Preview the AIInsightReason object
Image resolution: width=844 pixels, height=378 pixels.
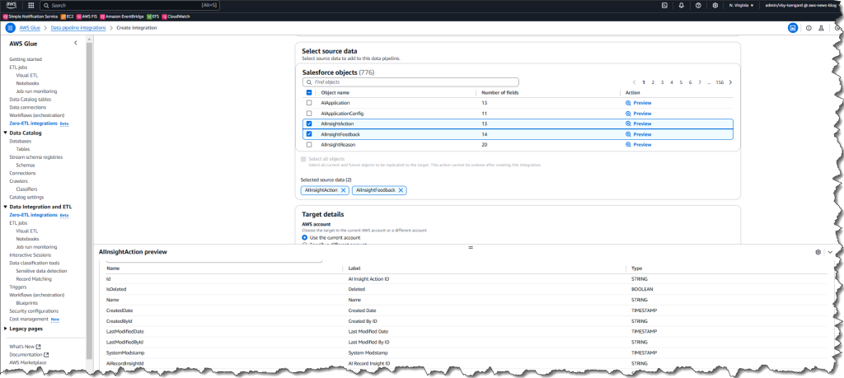point(639,145)
